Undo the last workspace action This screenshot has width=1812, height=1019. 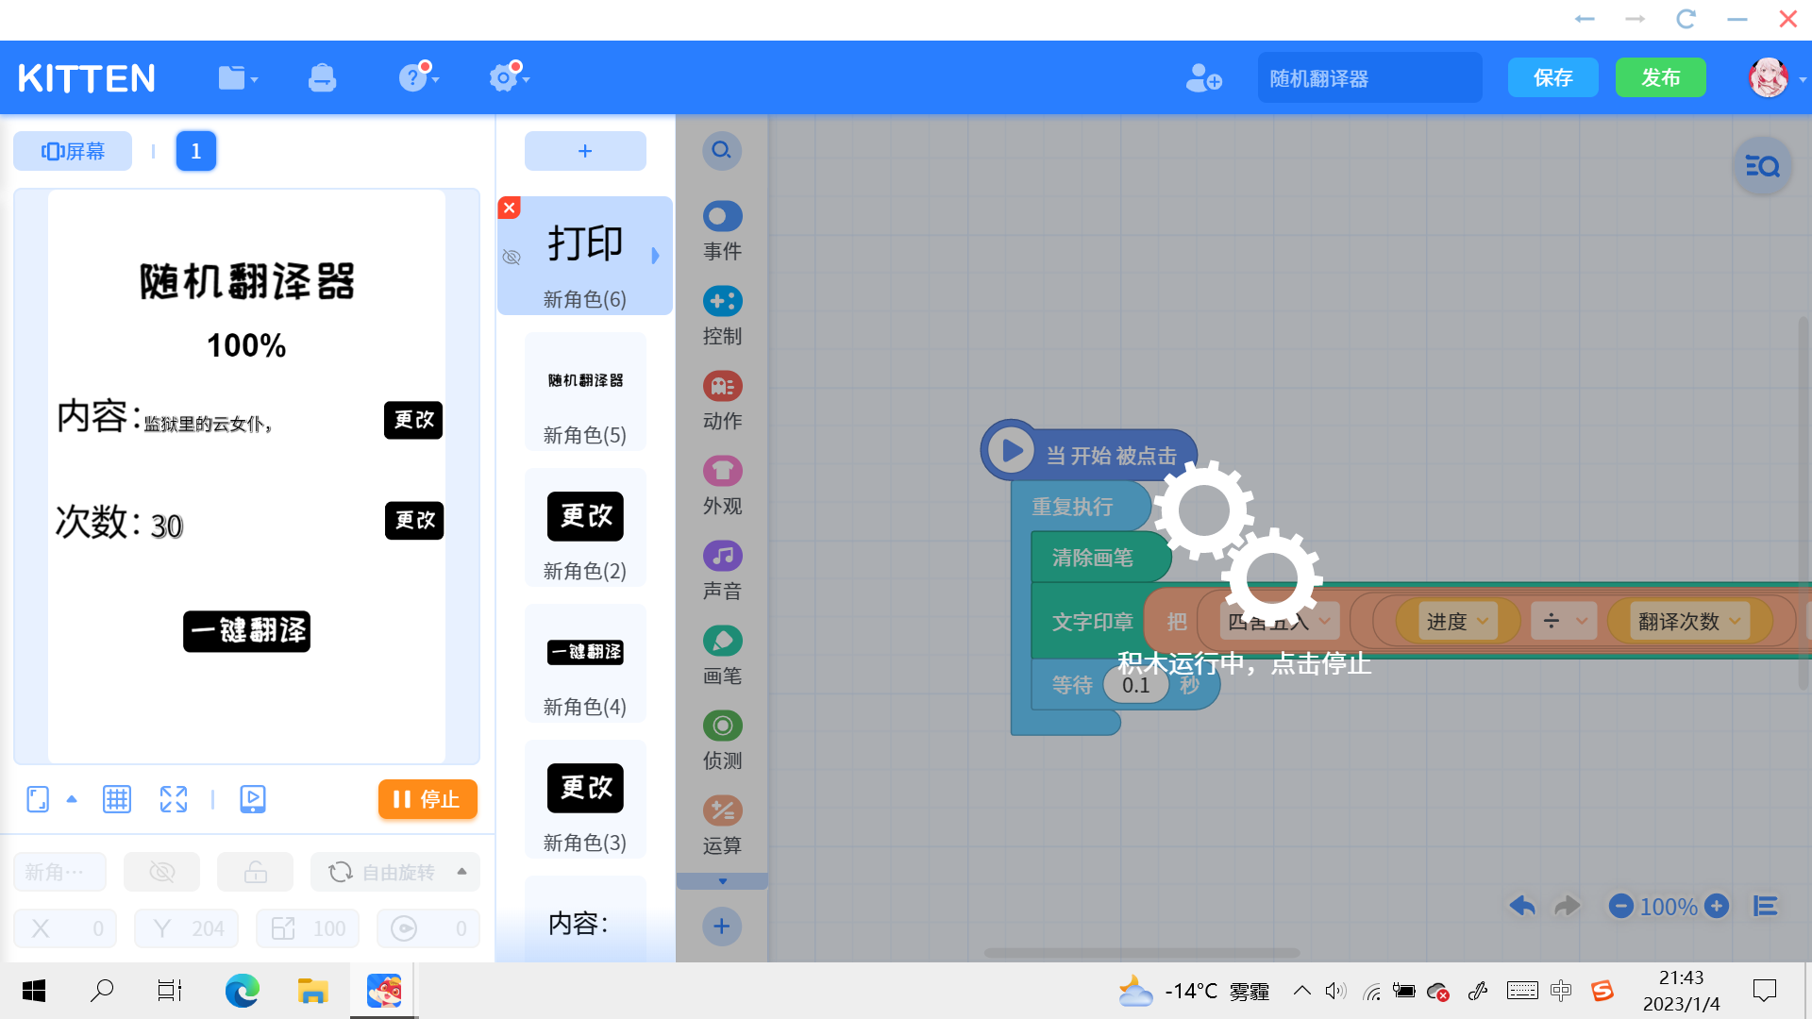click(x=1521, y=907)
